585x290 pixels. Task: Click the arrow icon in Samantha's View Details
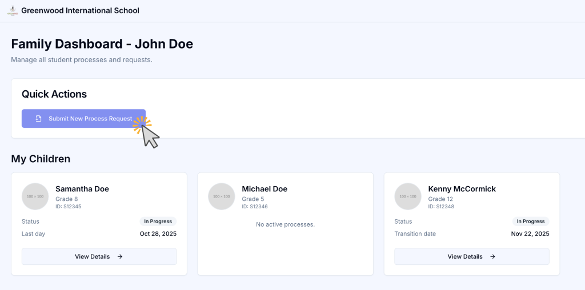[120, 257]
